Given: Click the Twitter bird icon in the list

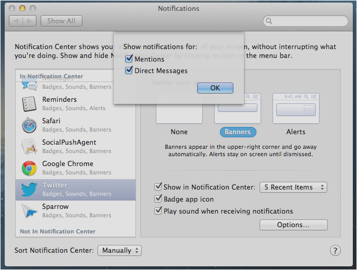Looking at the screenshot, I should click(x=29, y=190).
